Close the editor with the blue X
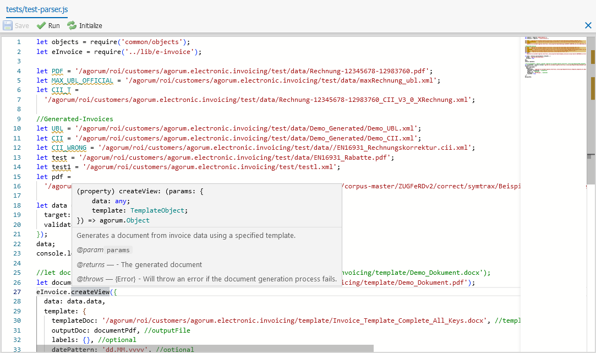This screenshot has width=596, height=353. tap(588, 25)
